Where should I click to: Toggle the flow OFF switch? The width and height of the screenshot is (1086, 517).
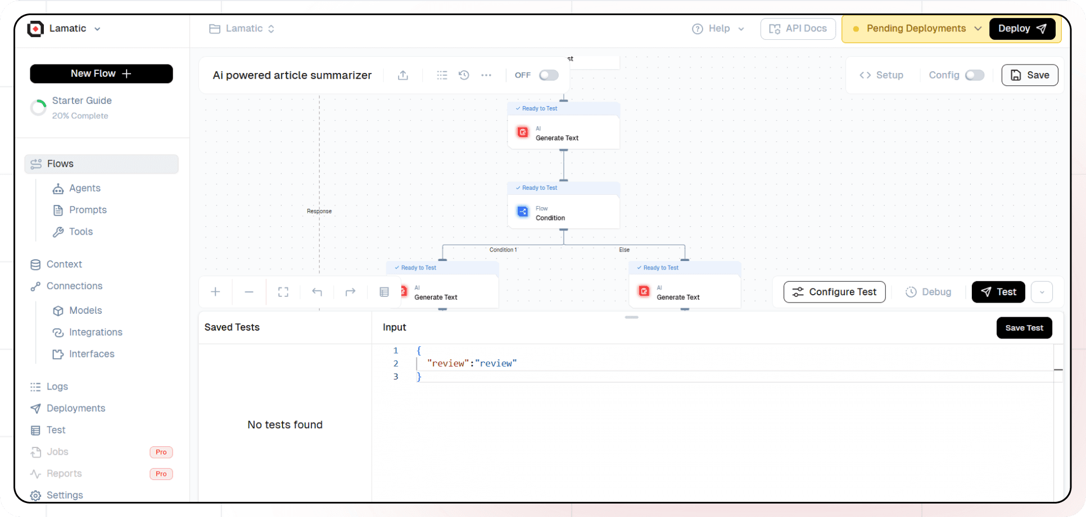pyautogui.click(x=548, y=75)
